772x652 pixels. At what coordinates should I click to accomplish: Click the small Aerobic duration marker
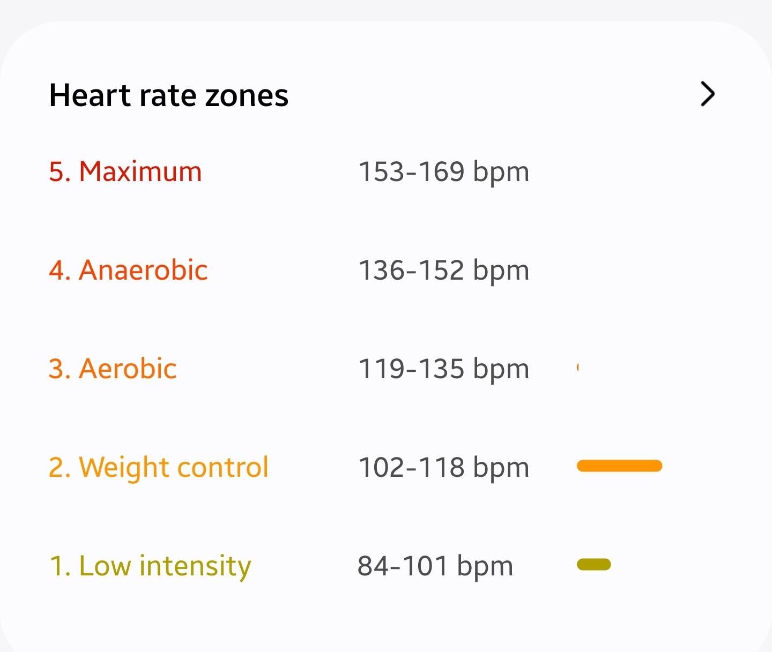[x=578, y=368]
